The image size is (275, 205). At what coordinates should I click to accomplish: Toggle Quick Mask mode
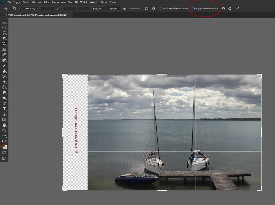(x=4, y=152)
